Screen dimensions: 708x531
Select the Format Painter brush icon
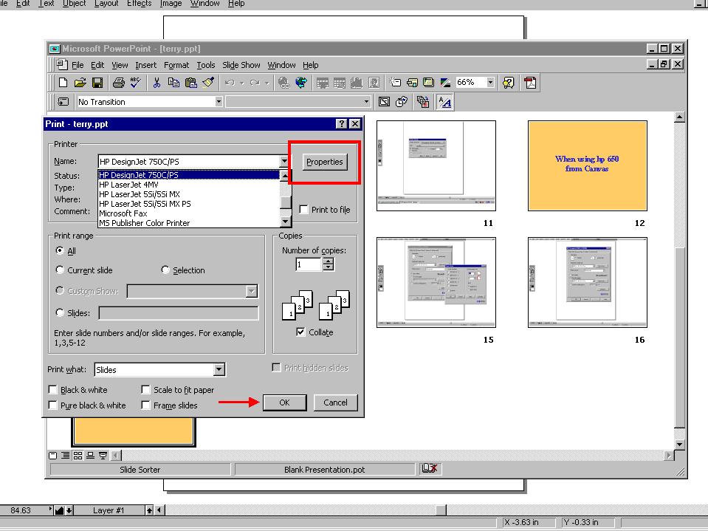(x=207, y=83)
